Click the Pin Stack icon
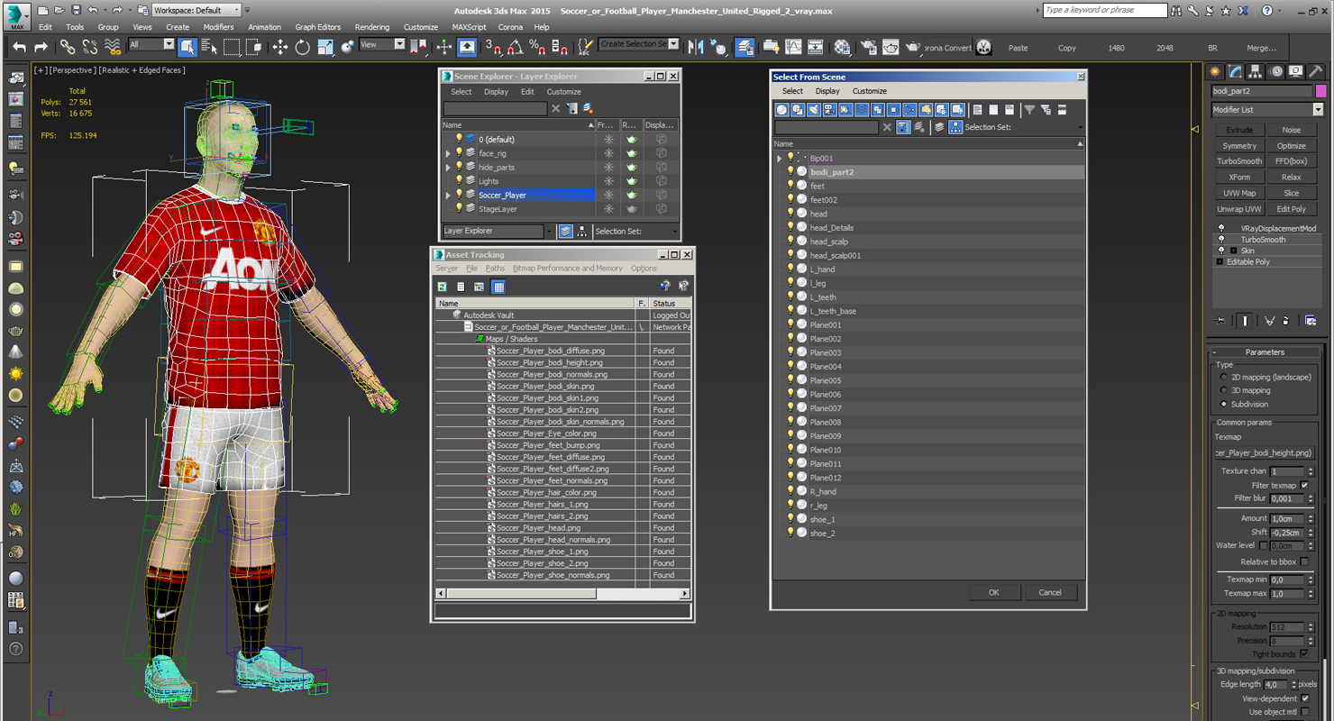 pos(1220,320)
